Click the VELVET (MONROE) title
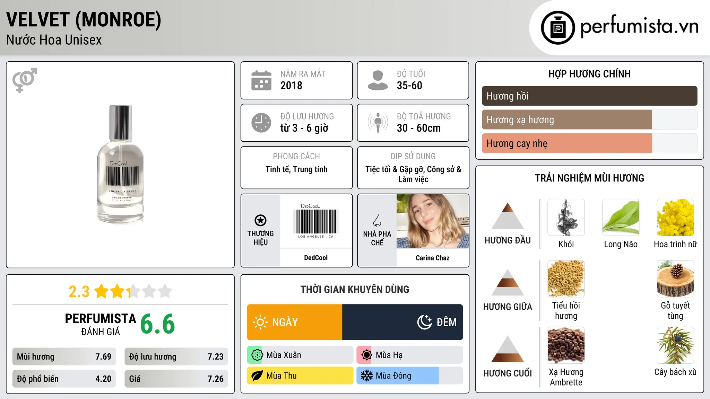 tap(84, 19)
